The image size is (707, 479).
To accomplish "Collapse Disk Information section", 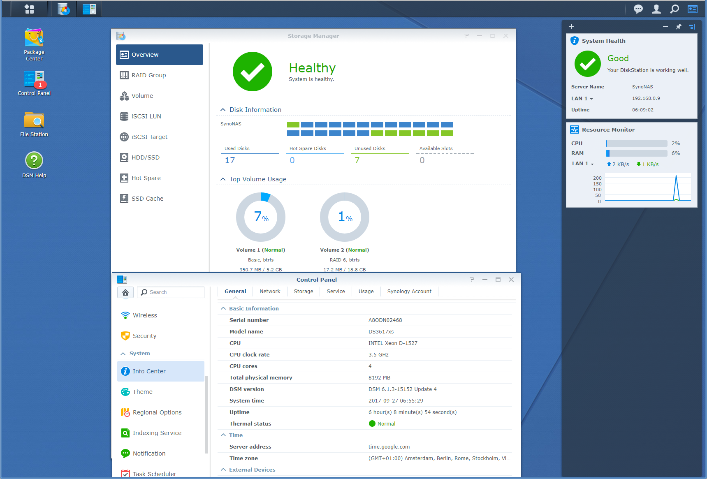I will pyautogui.click(x=223, y=110).
